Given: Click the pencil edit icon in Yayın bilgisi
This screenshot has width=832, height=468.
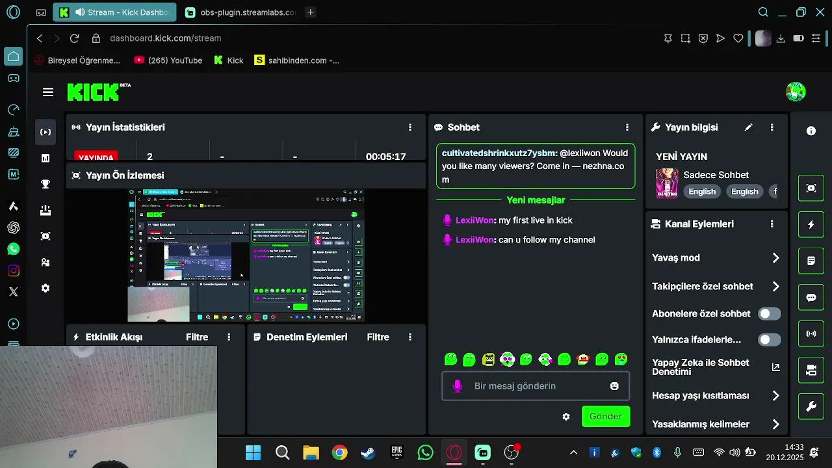Looking at the screenshot, I should click(x=748, y=127).
